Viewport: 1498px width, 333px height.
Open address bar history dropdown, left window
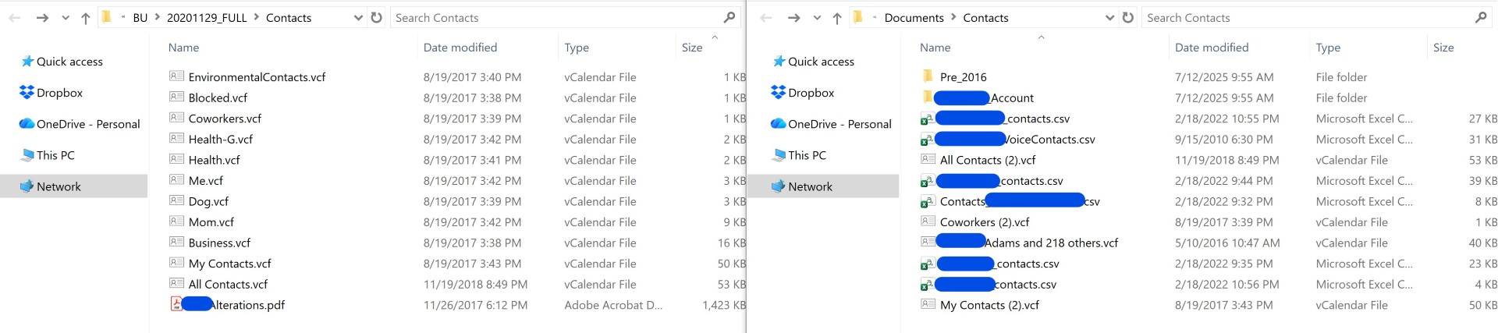pos(358,18)
